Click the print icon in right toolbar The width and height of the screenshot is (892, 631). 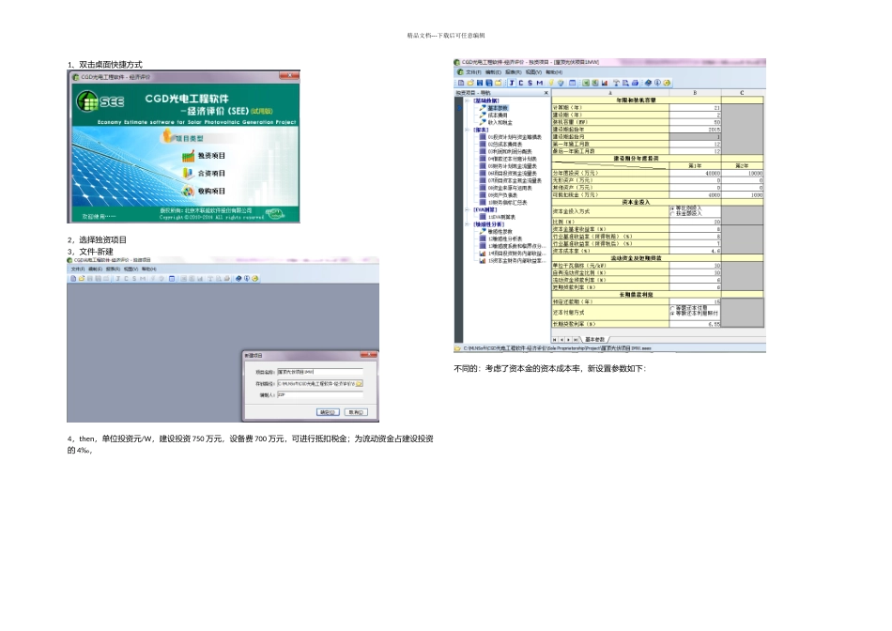pyautogui.click(x=634, y=83)
